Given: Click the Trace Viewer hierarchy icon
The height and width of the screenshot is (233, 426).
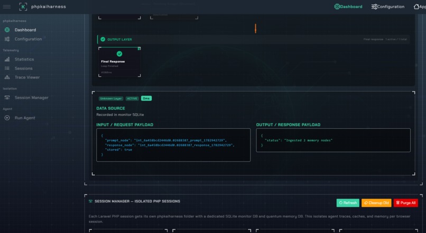Looking at the screenshot, I should click(x=7, y=77).
